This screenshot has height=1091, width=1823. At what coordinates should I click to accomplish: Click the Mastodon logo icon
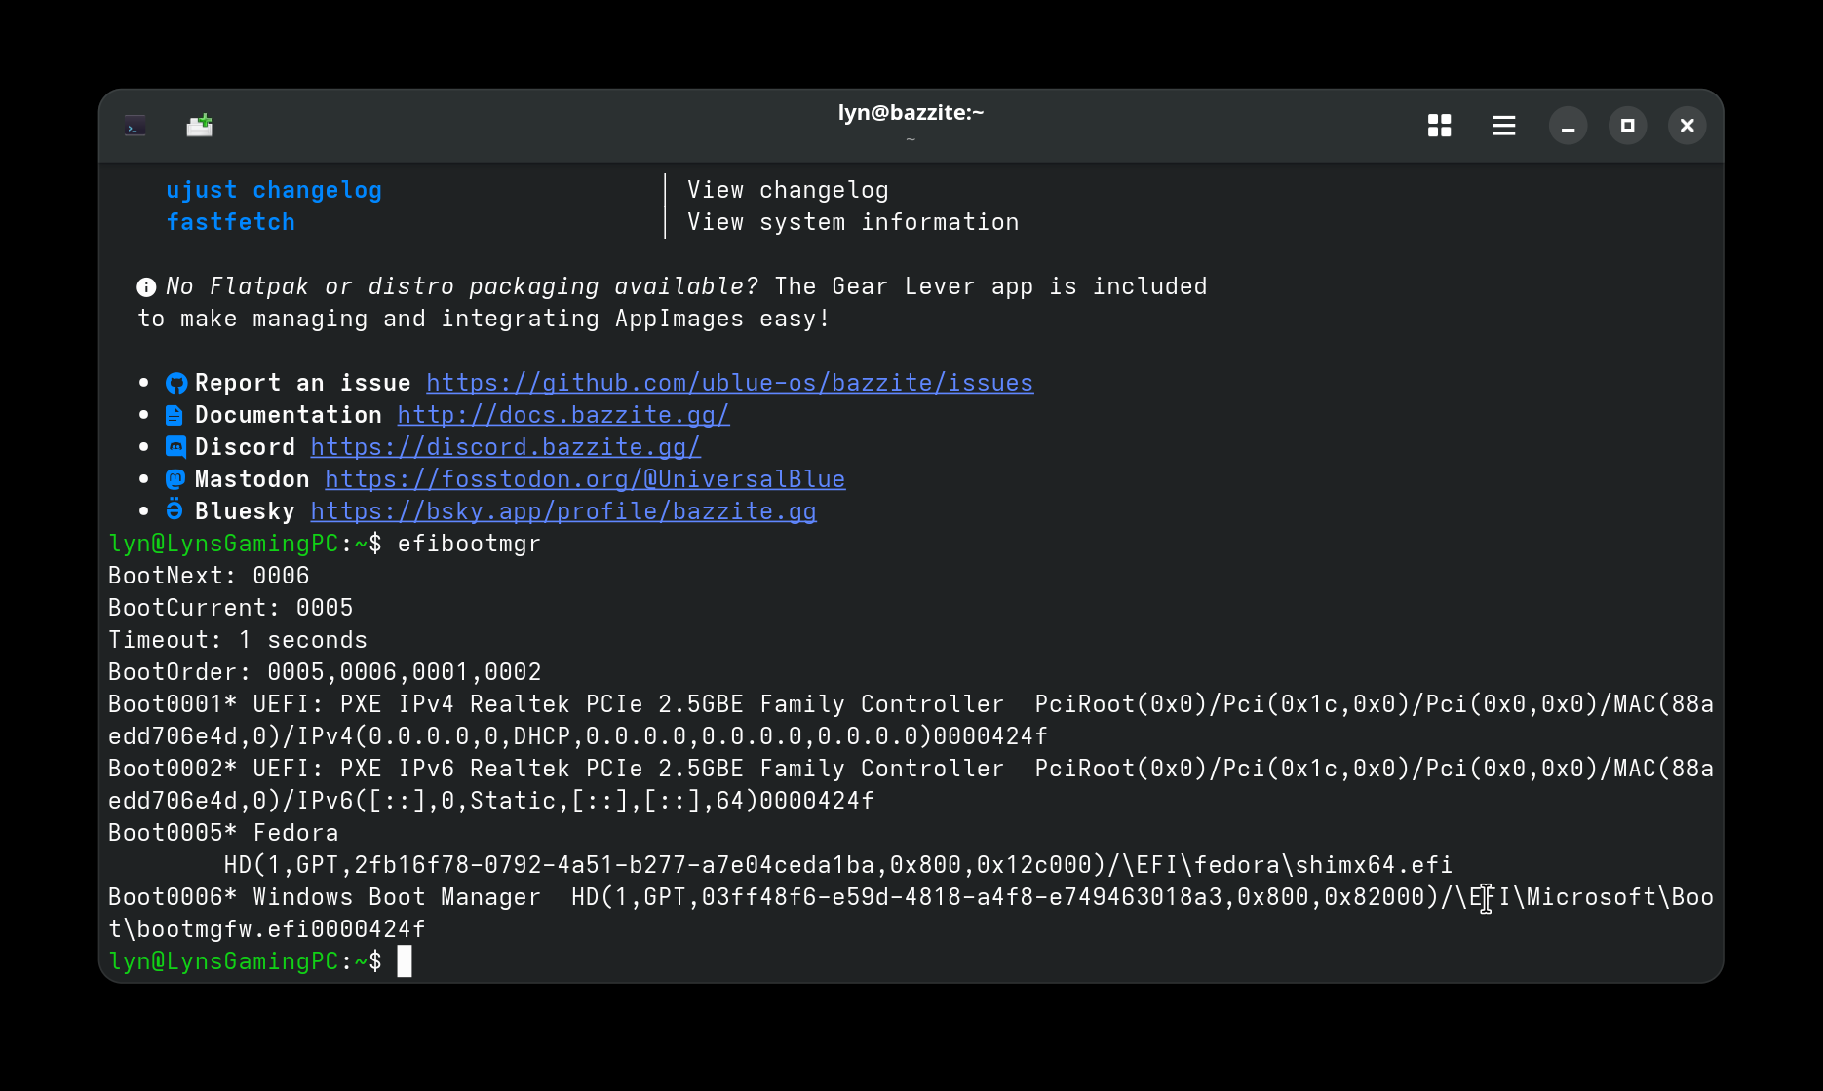[x=175, y=479]
